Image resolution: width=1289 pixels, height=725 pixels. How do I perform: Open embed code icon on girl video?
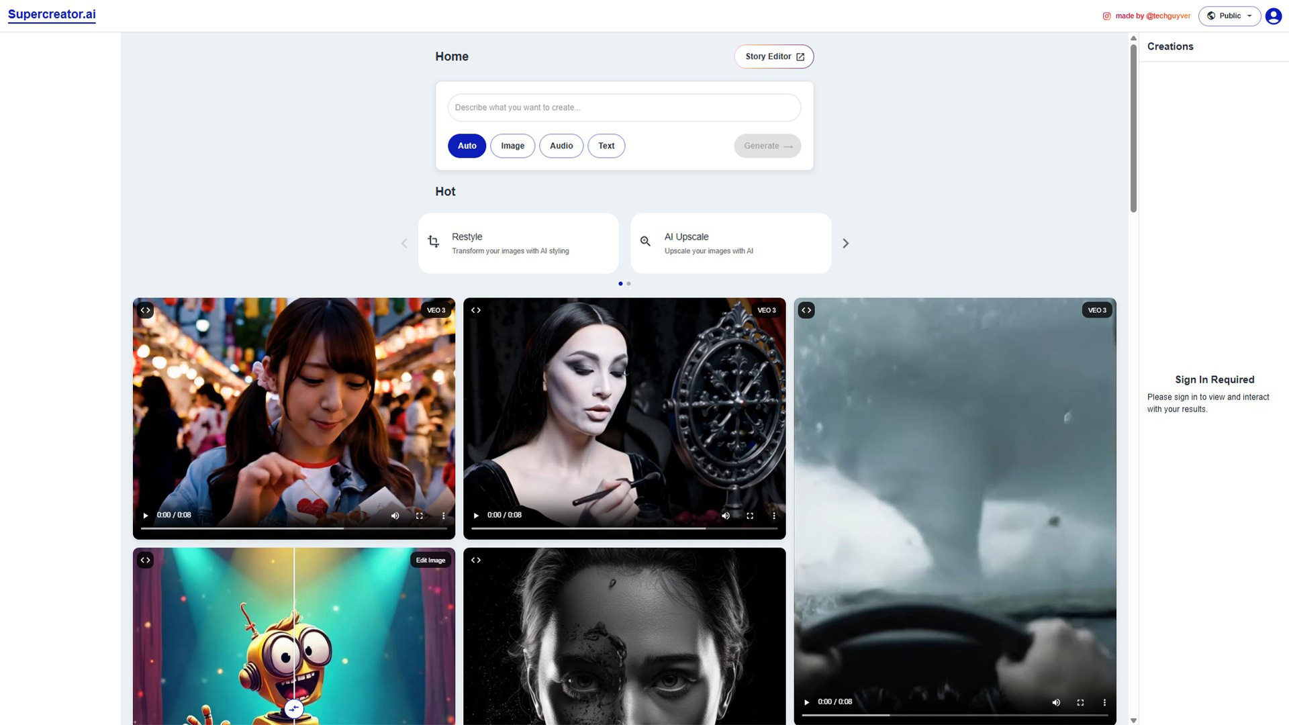pos(145,310)
